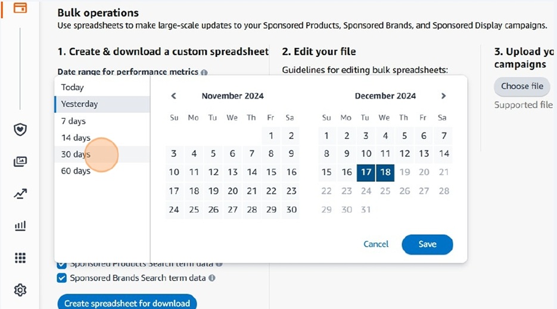The image size is (557, 309).
Task: Open the campaigns card icon in sidebar
Action: click(20, 8)
